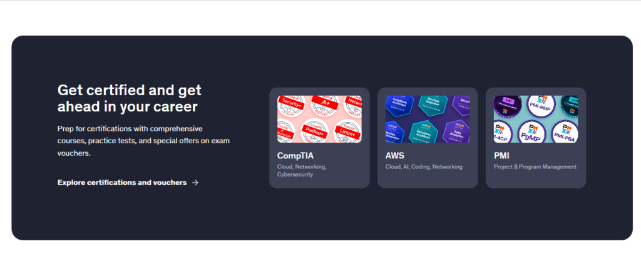The width and height of the screenshot is (641, 271).
Task: Click the 'Prep for certifications' description paragraph
Action: [x=144, y=141]
